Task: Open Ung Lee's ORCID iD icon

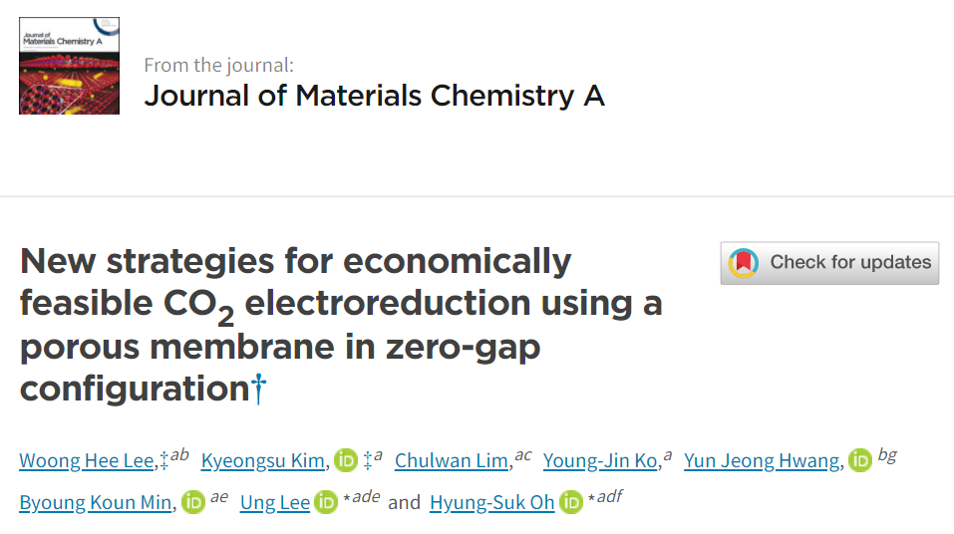Action: (x=326, y=502)
